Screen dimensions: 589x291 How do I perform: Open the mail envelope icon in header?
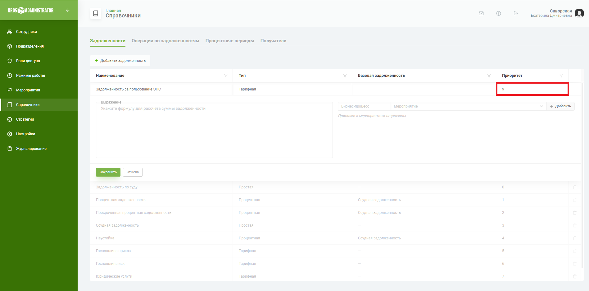pyautogui.click(x=481, y=13)
